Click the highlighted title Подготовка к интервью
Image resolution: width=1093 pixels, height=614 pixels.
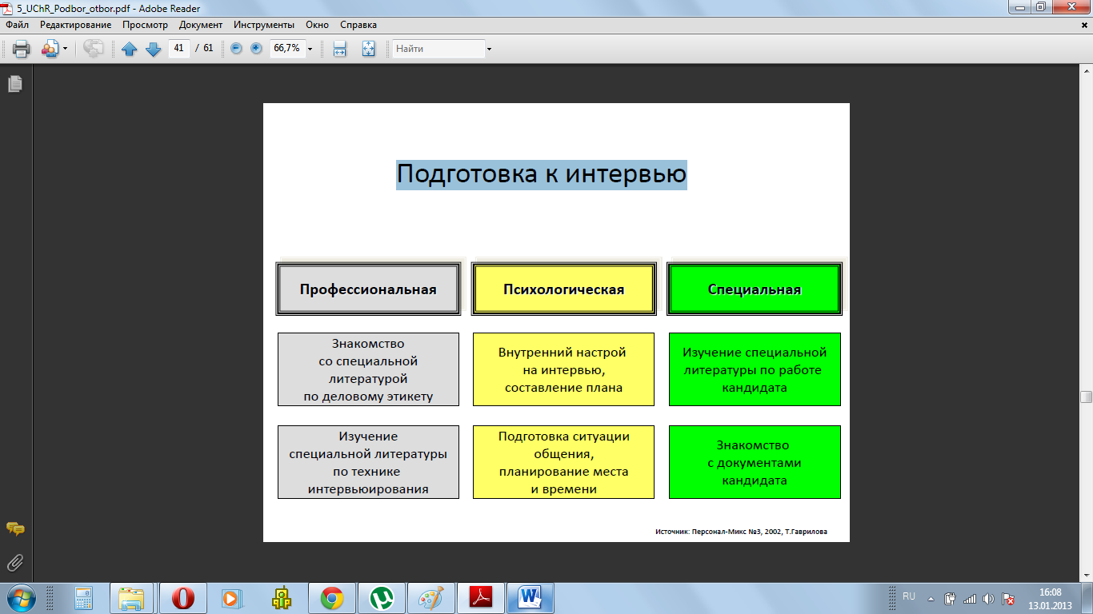click(542, 173)
